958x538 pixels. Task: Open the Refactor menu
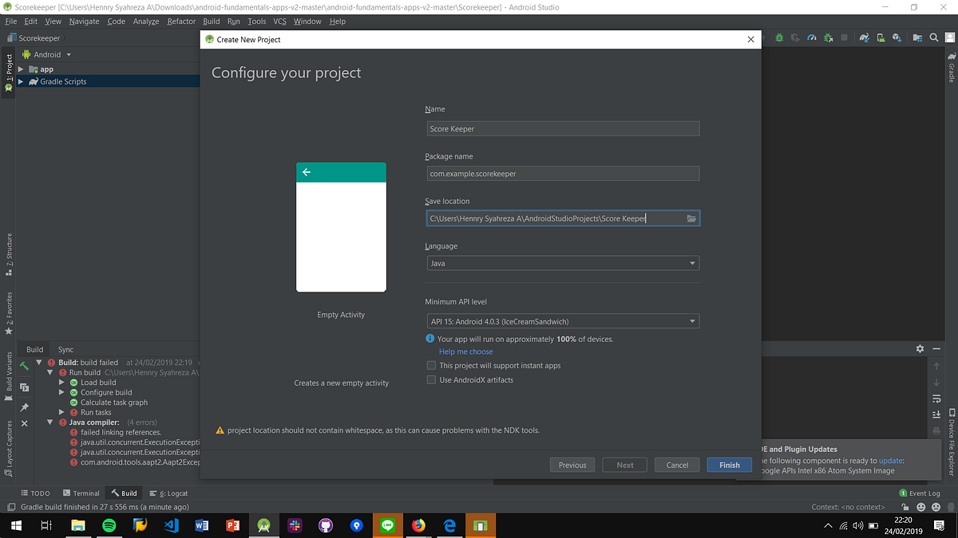pos(181,22)
